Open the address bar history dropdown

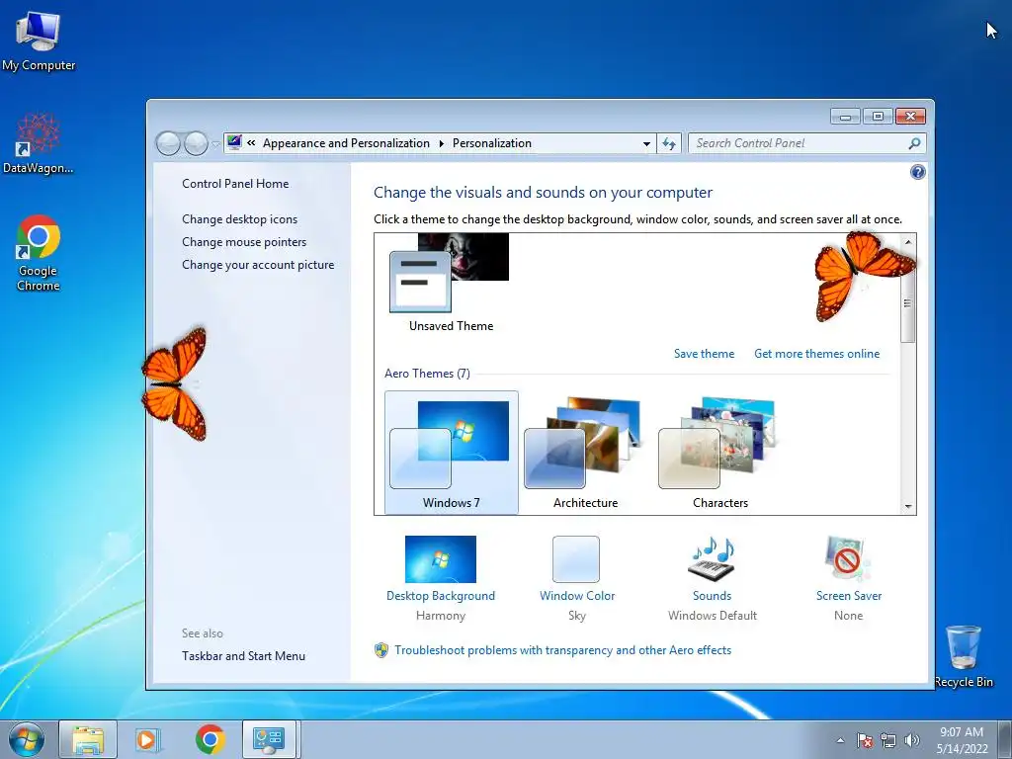click(646, 144)
